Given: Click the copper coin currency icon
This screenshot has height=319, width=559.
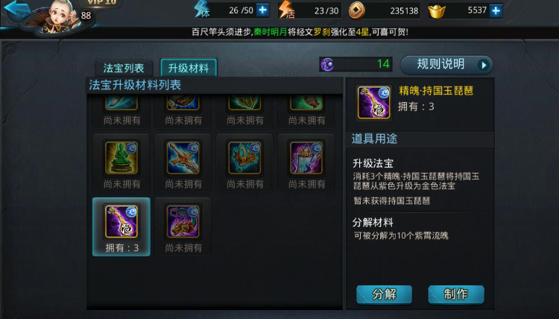Looking at the screenshot, I should (x=356, y=10).
